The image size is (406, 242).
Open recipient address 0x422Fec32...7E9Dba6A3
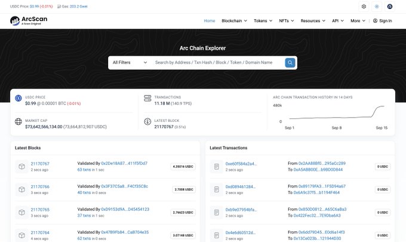[317, 216]
